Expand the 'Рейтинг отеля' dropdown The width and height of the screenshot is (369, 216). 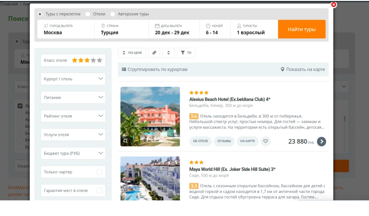[73, 116]
